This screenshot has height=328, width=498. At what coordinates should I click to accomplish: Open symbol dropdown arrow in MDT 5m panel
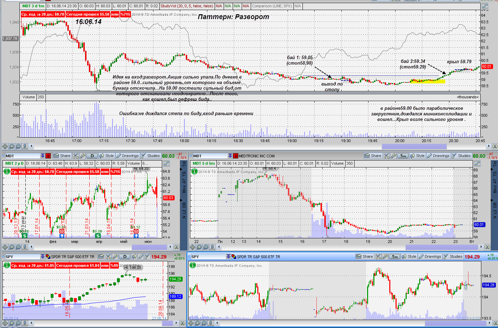click(x=230, y=156)
